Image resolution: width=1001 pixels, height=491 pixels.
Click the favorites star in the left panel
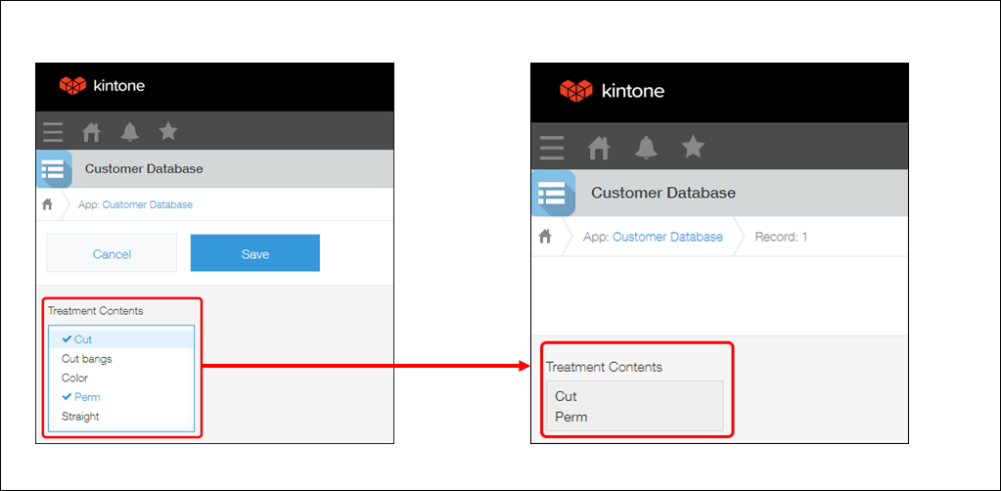tap(167, 131)
